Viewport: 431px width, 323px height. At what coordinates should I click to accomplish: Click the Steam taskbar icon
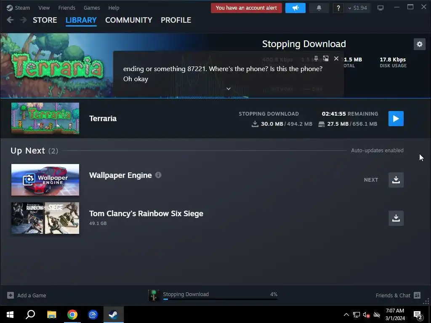point(113,315)
